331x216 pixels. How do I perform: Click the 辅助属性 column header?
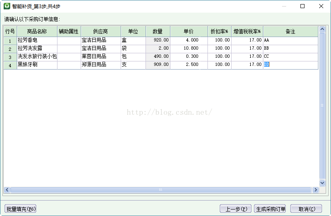point(69,31)
